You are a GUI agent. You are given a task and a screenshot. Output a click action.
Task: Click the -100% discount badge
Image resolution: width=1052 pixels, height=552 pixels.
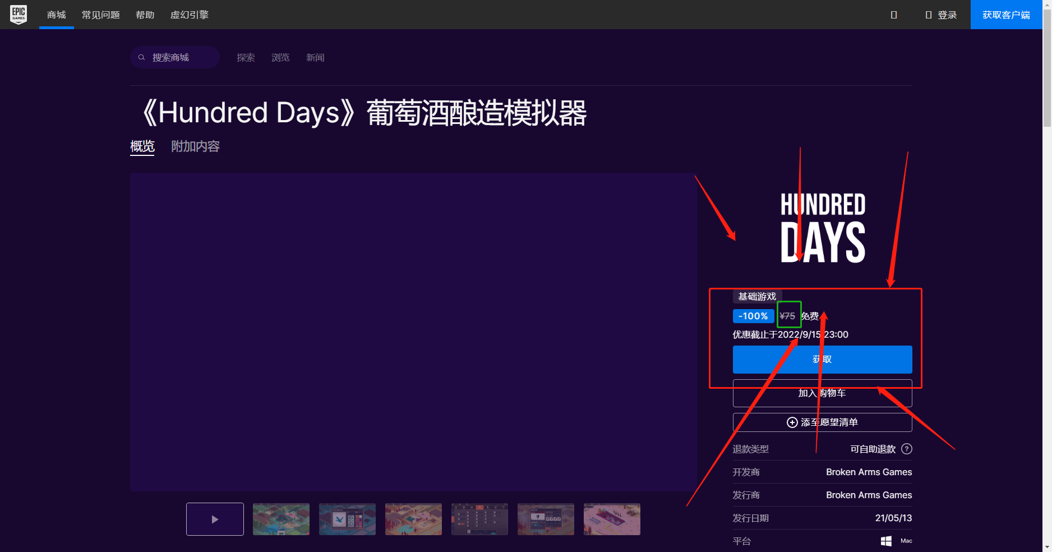point(753,316)
